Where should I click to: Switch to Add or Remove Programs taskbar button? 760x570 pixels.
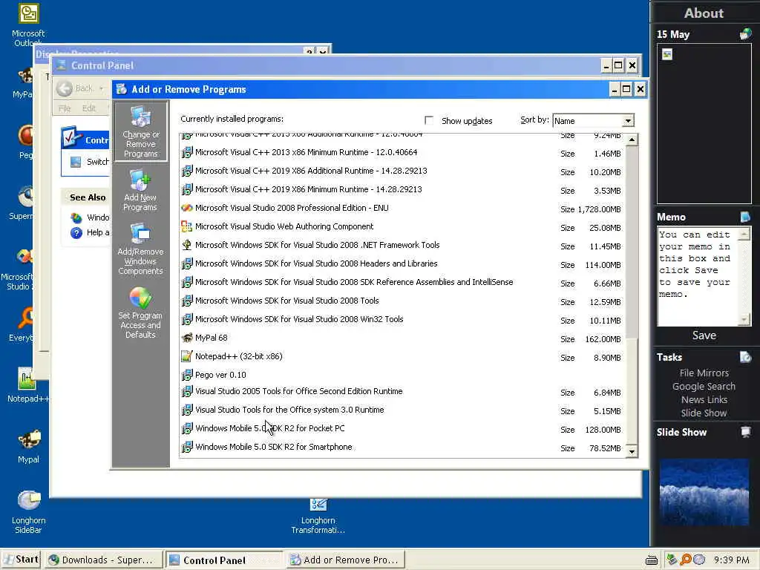pyautogui.click(x=344, y=560)
